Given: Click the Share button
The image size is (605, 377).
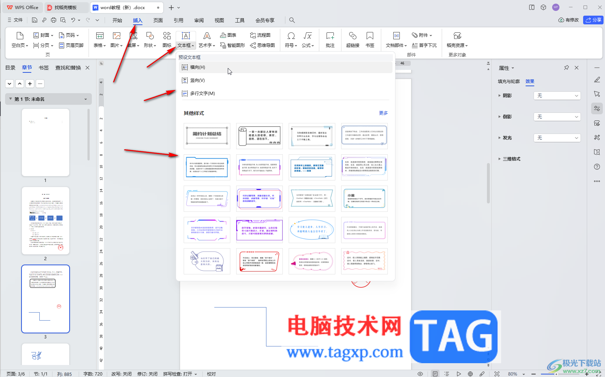Looking at the screenshot, I should pos(593,20).
